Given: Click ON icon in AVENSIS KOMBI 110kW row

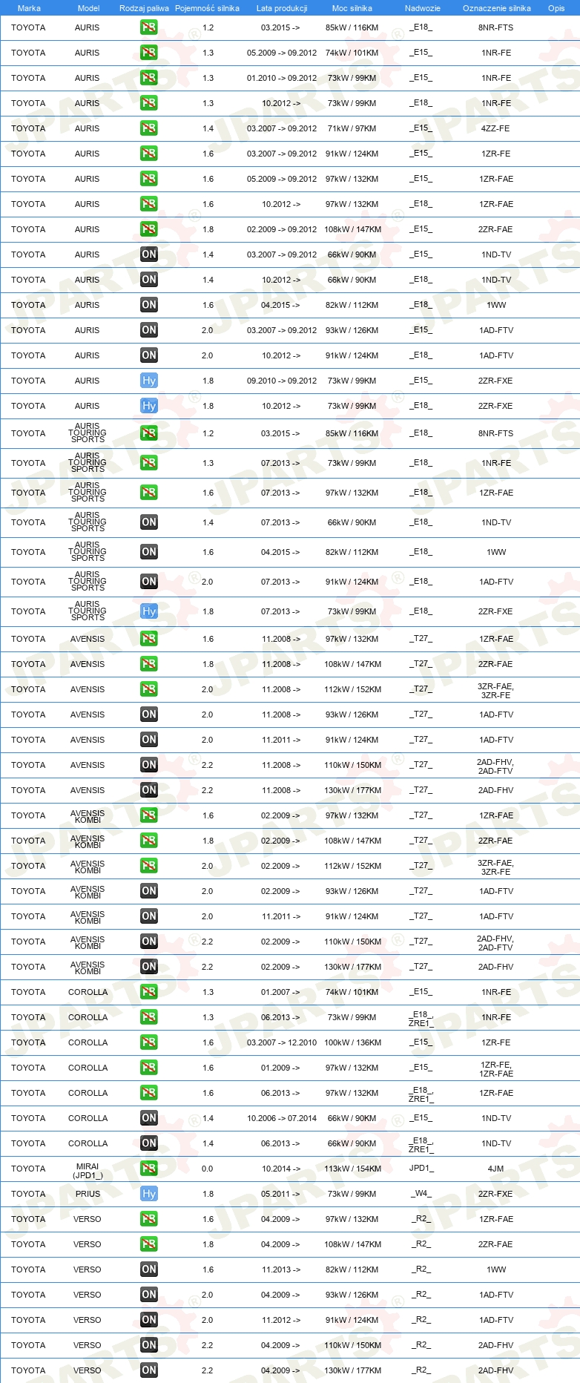Looking at the screenshot, I should (148, 942).
